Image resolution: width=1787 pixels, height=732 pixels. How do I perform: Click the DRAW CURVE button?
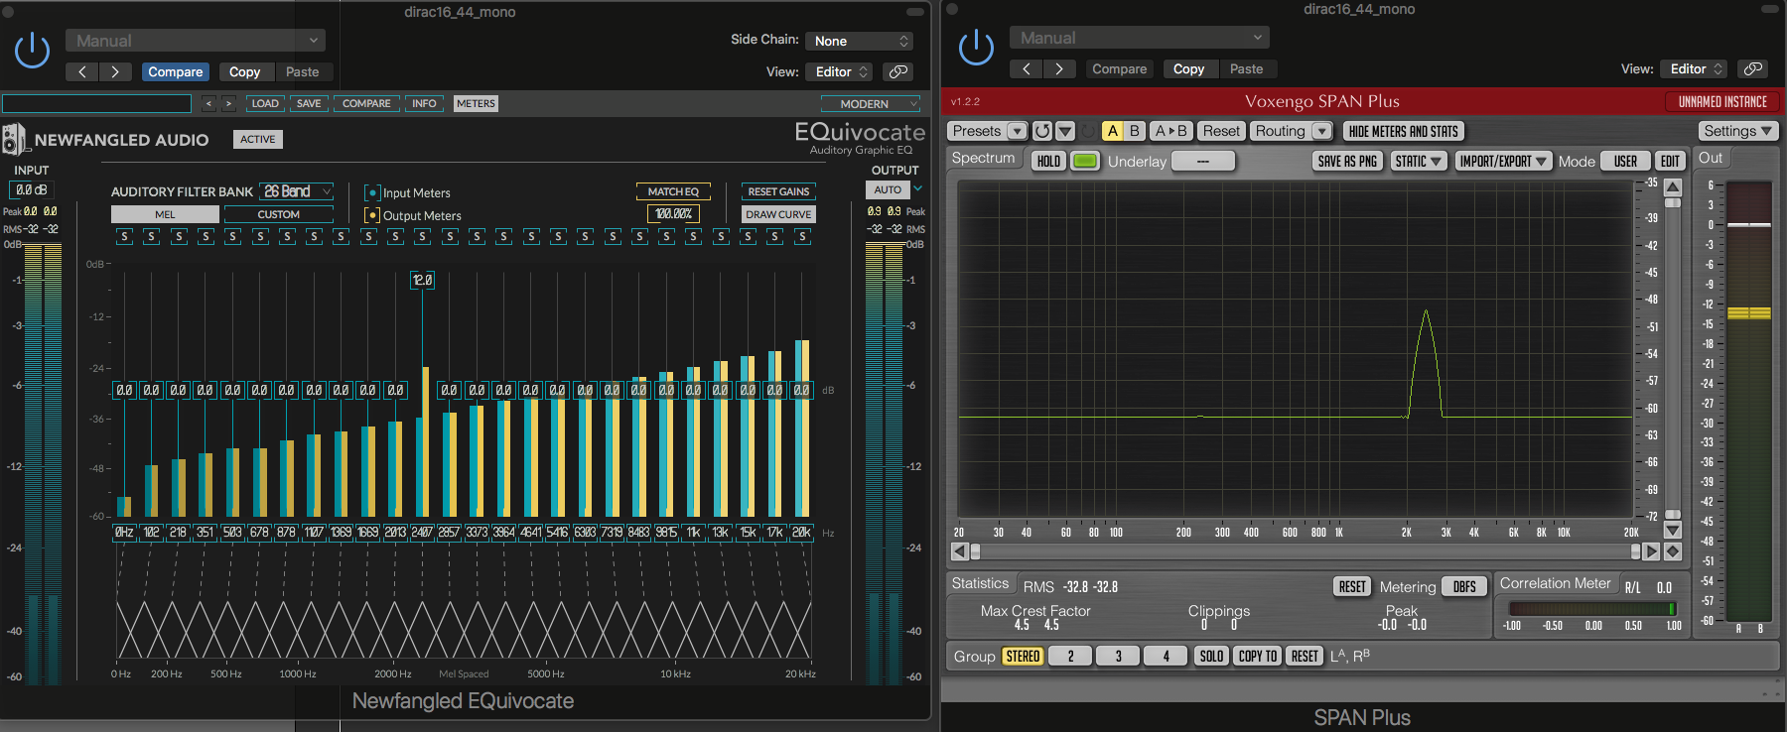tap(778, 214)
